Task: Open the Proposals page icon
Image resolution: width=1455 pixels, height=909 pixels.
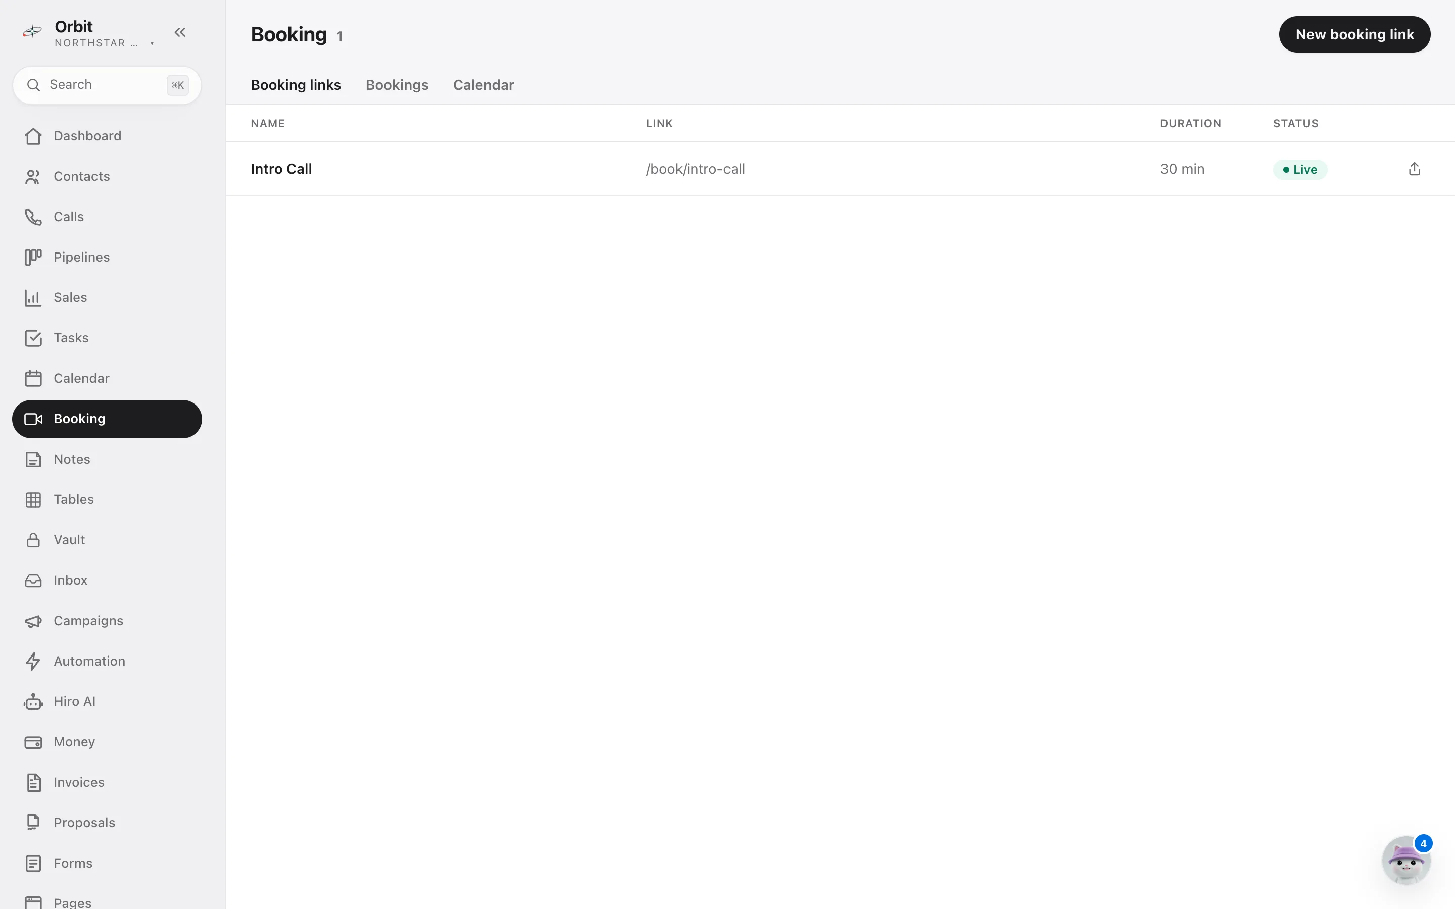Action: coord(33,823)
